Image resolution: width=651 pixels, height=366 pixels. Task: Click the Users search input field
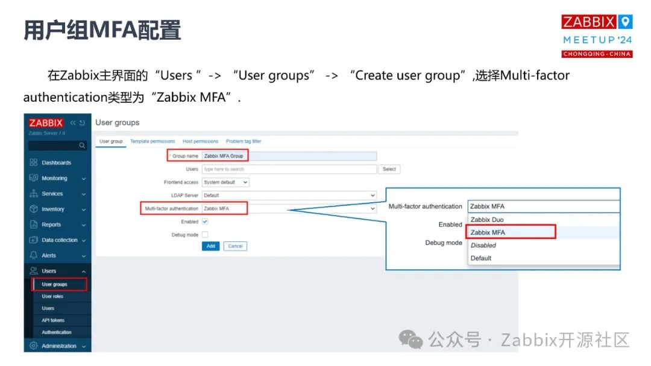coord(289,169)
